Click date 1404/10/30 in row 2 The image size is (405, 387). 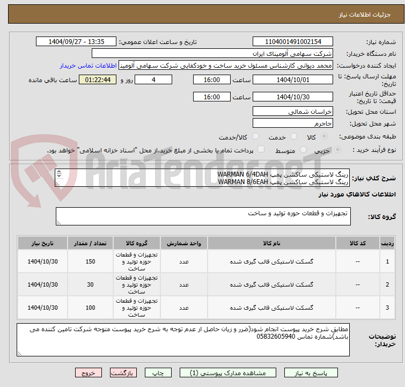pyautogui.click(x=42, y=284)
